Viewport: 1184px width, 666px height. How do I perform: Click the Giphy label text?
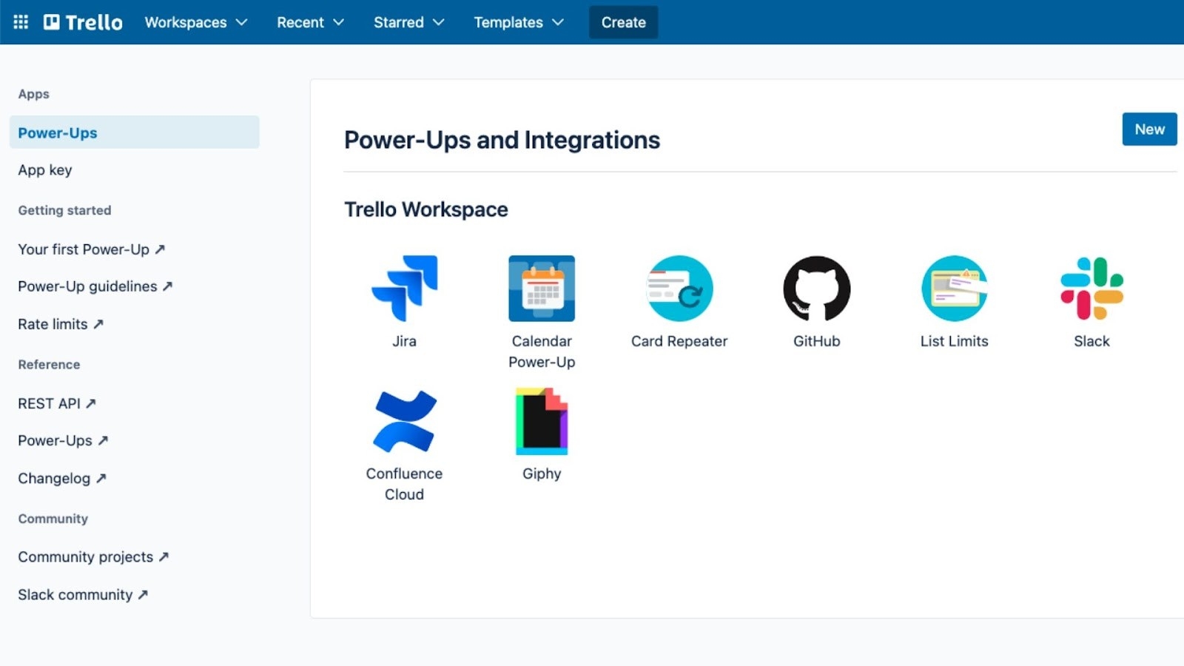click(542, 474)
